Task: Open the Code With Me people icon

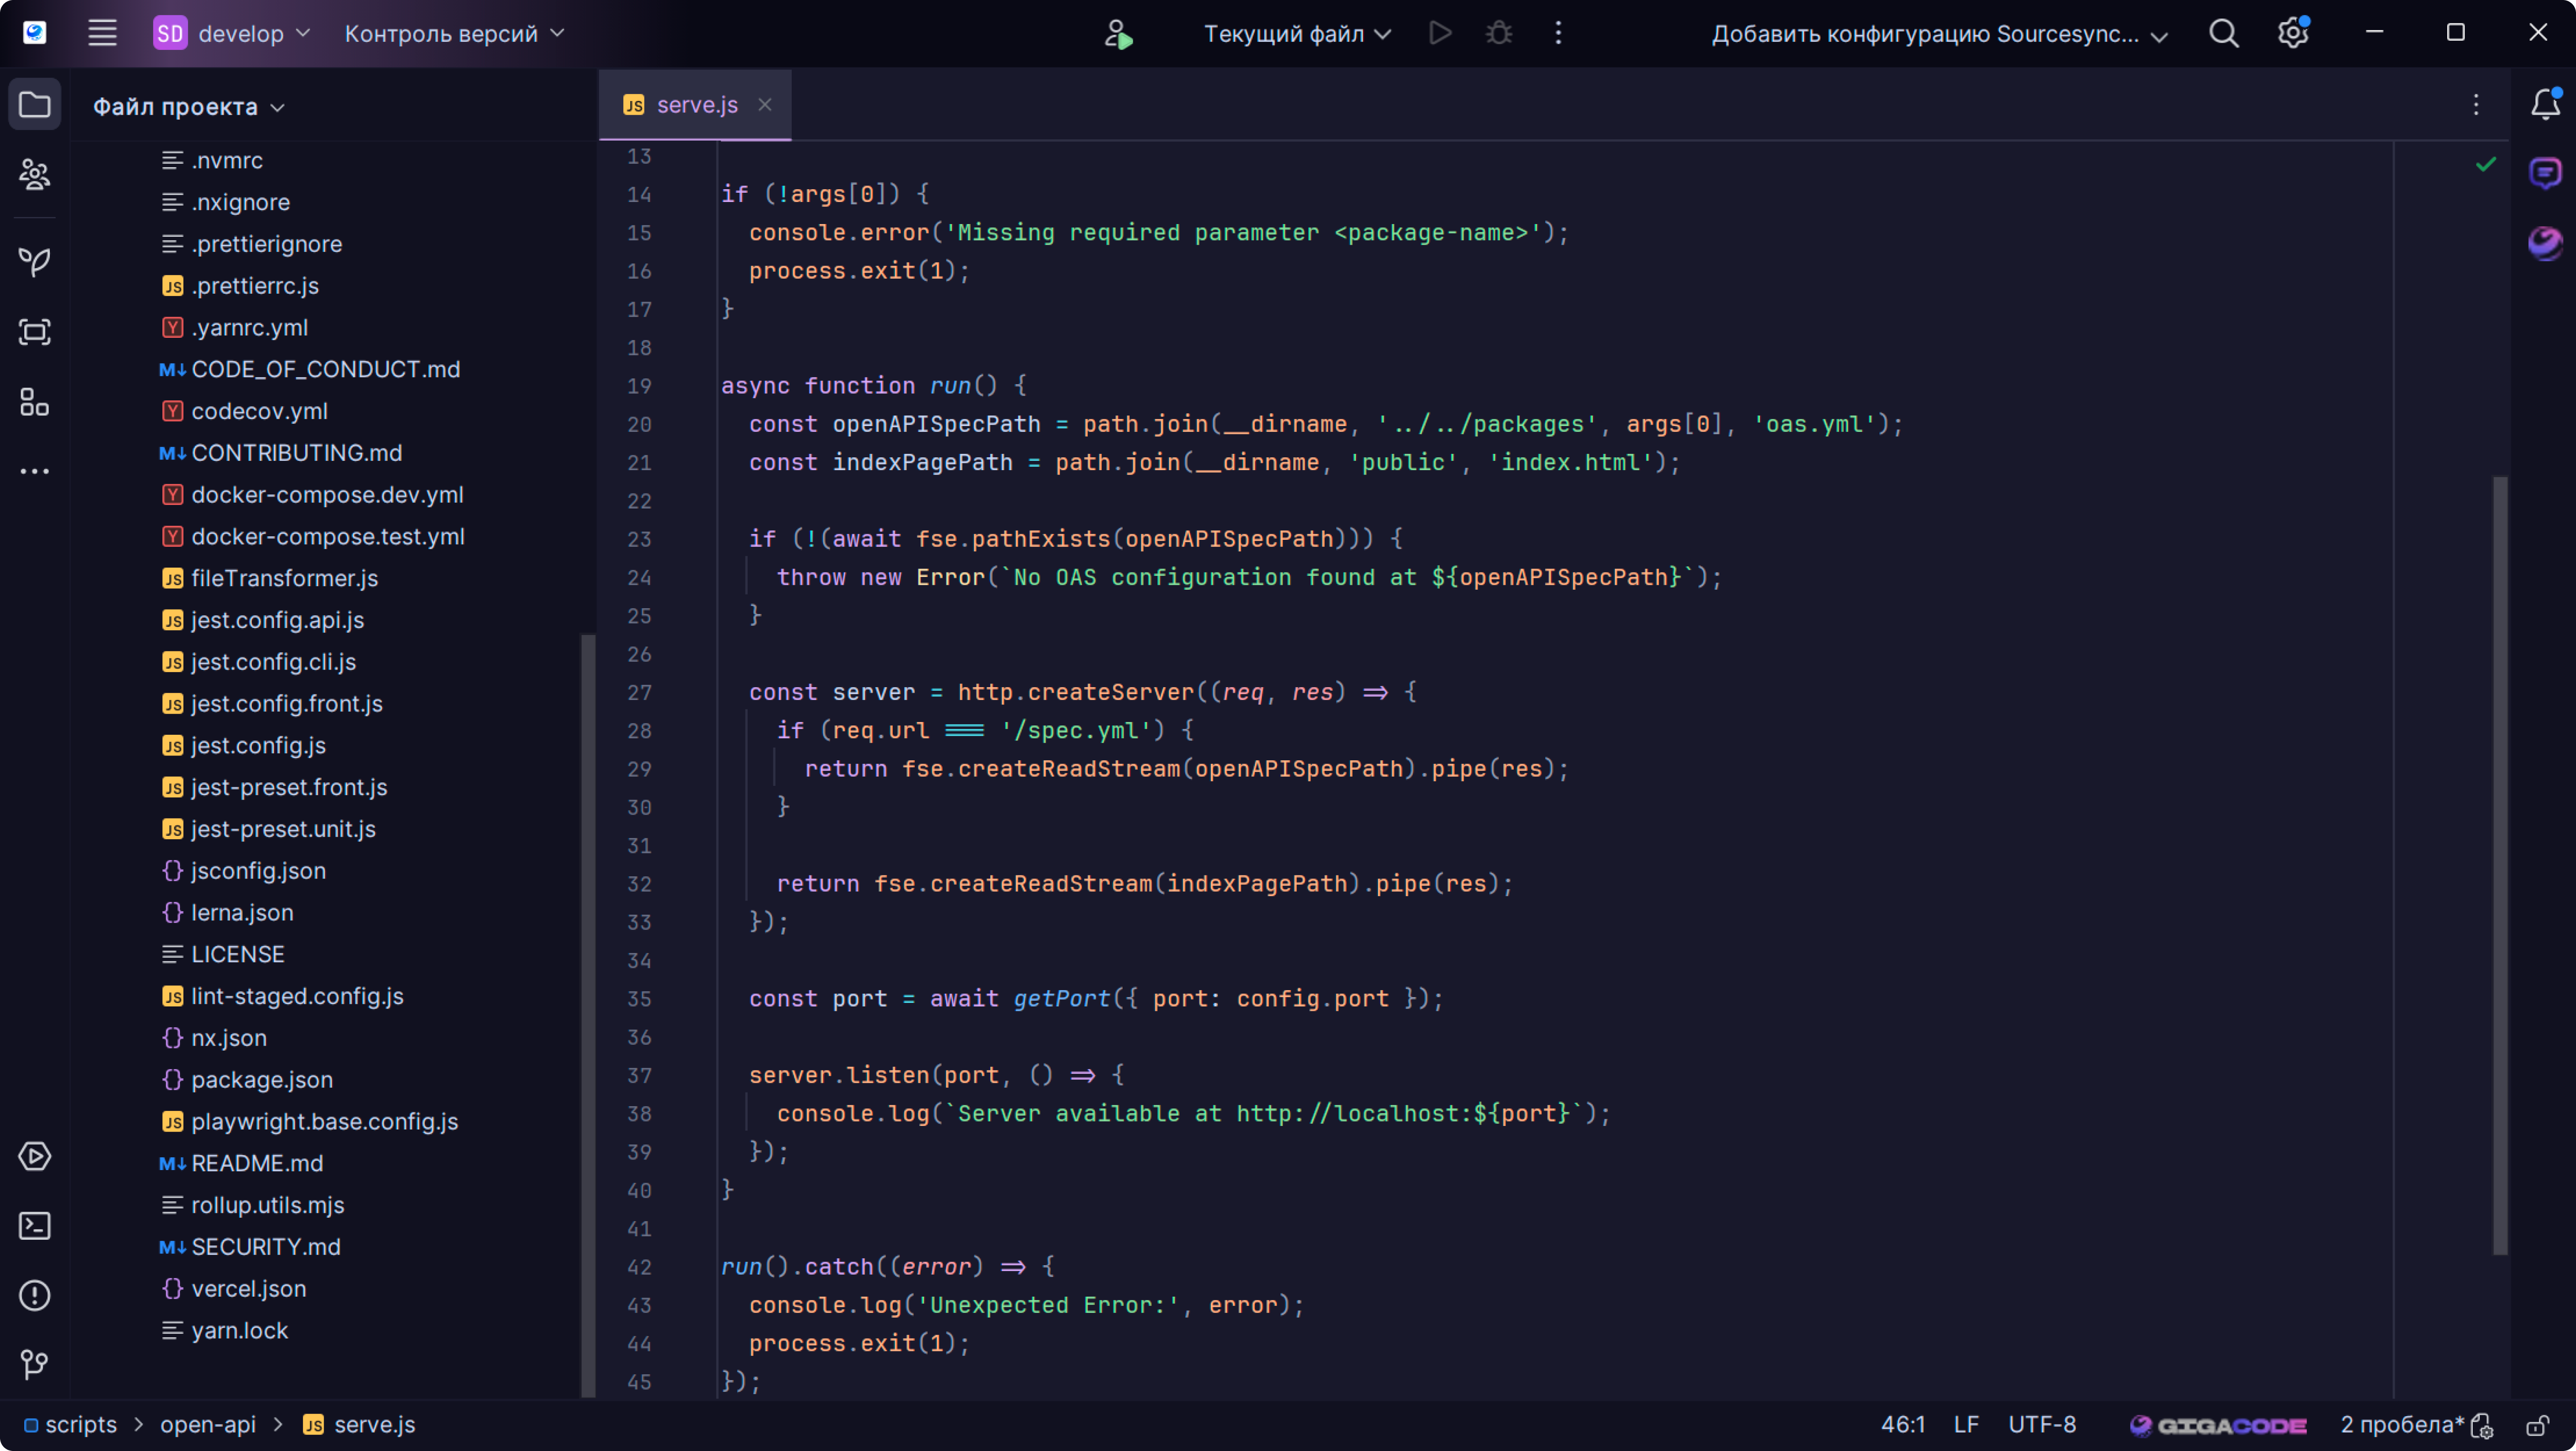Action: [35, 175]
